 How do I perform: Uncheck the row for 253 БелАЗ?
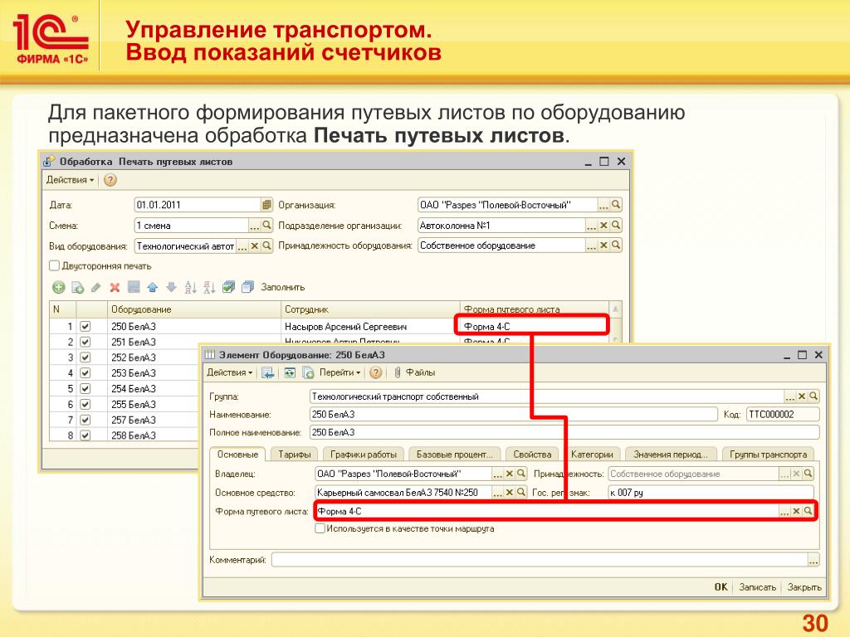[x=85, y=373]
